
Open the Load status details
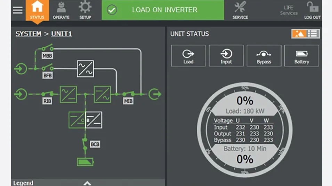[188, 56]
